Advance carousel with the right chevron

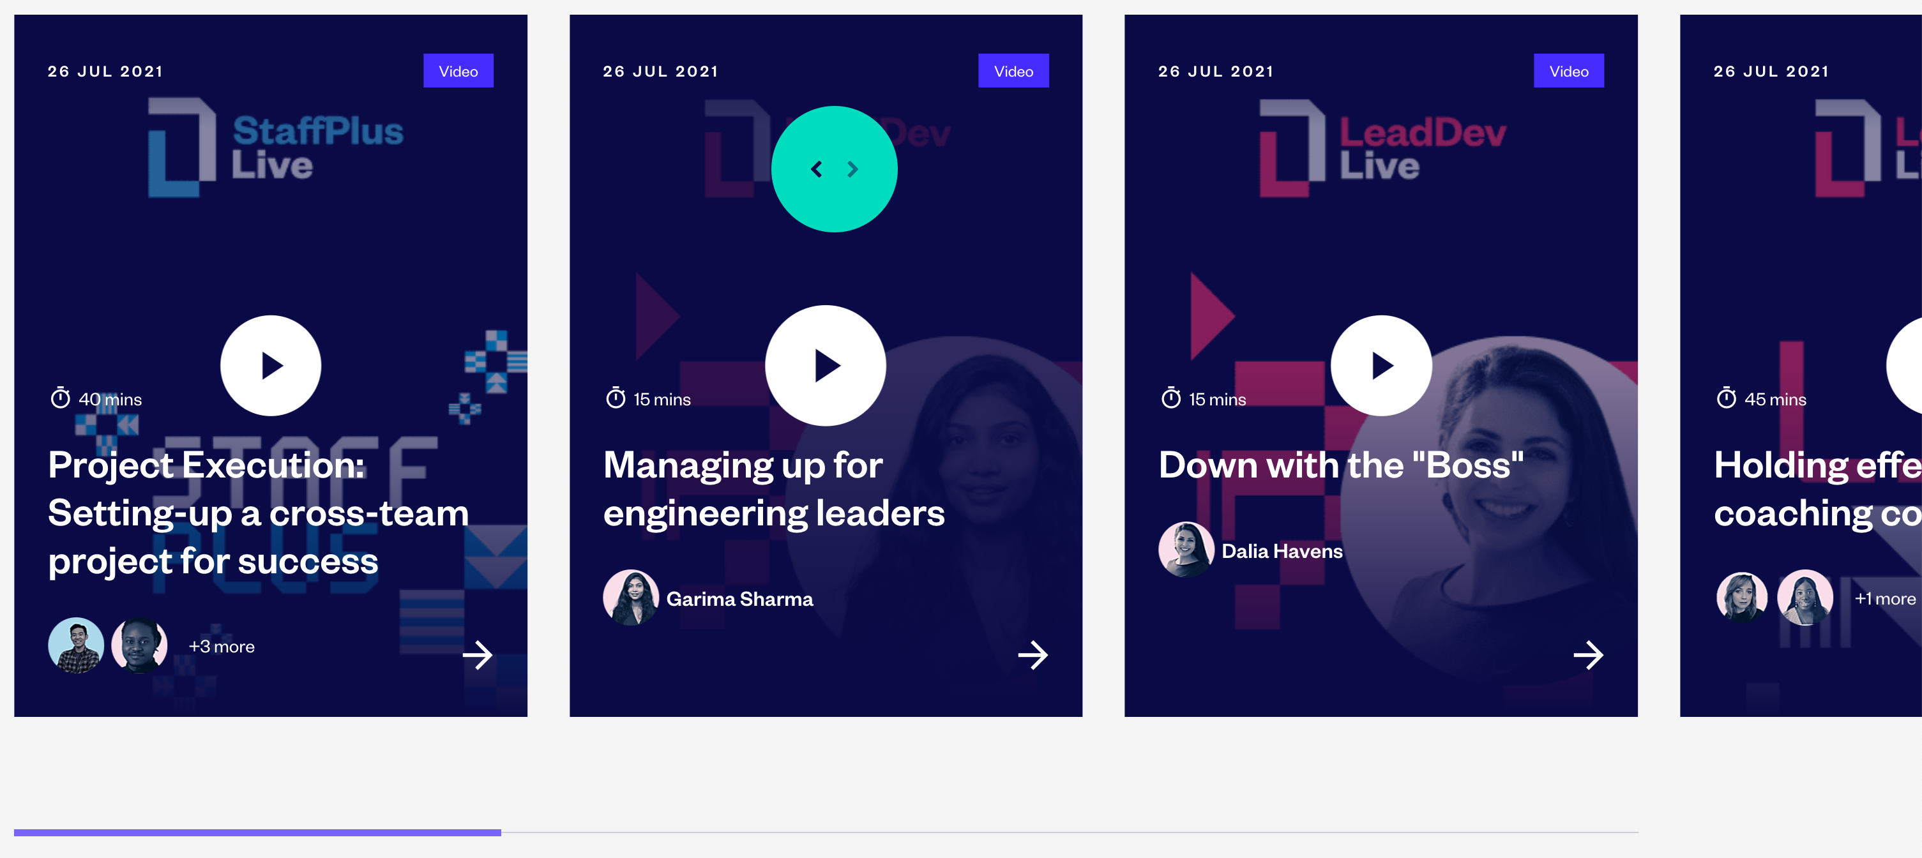pyautogui.click(x=853, y=169)
